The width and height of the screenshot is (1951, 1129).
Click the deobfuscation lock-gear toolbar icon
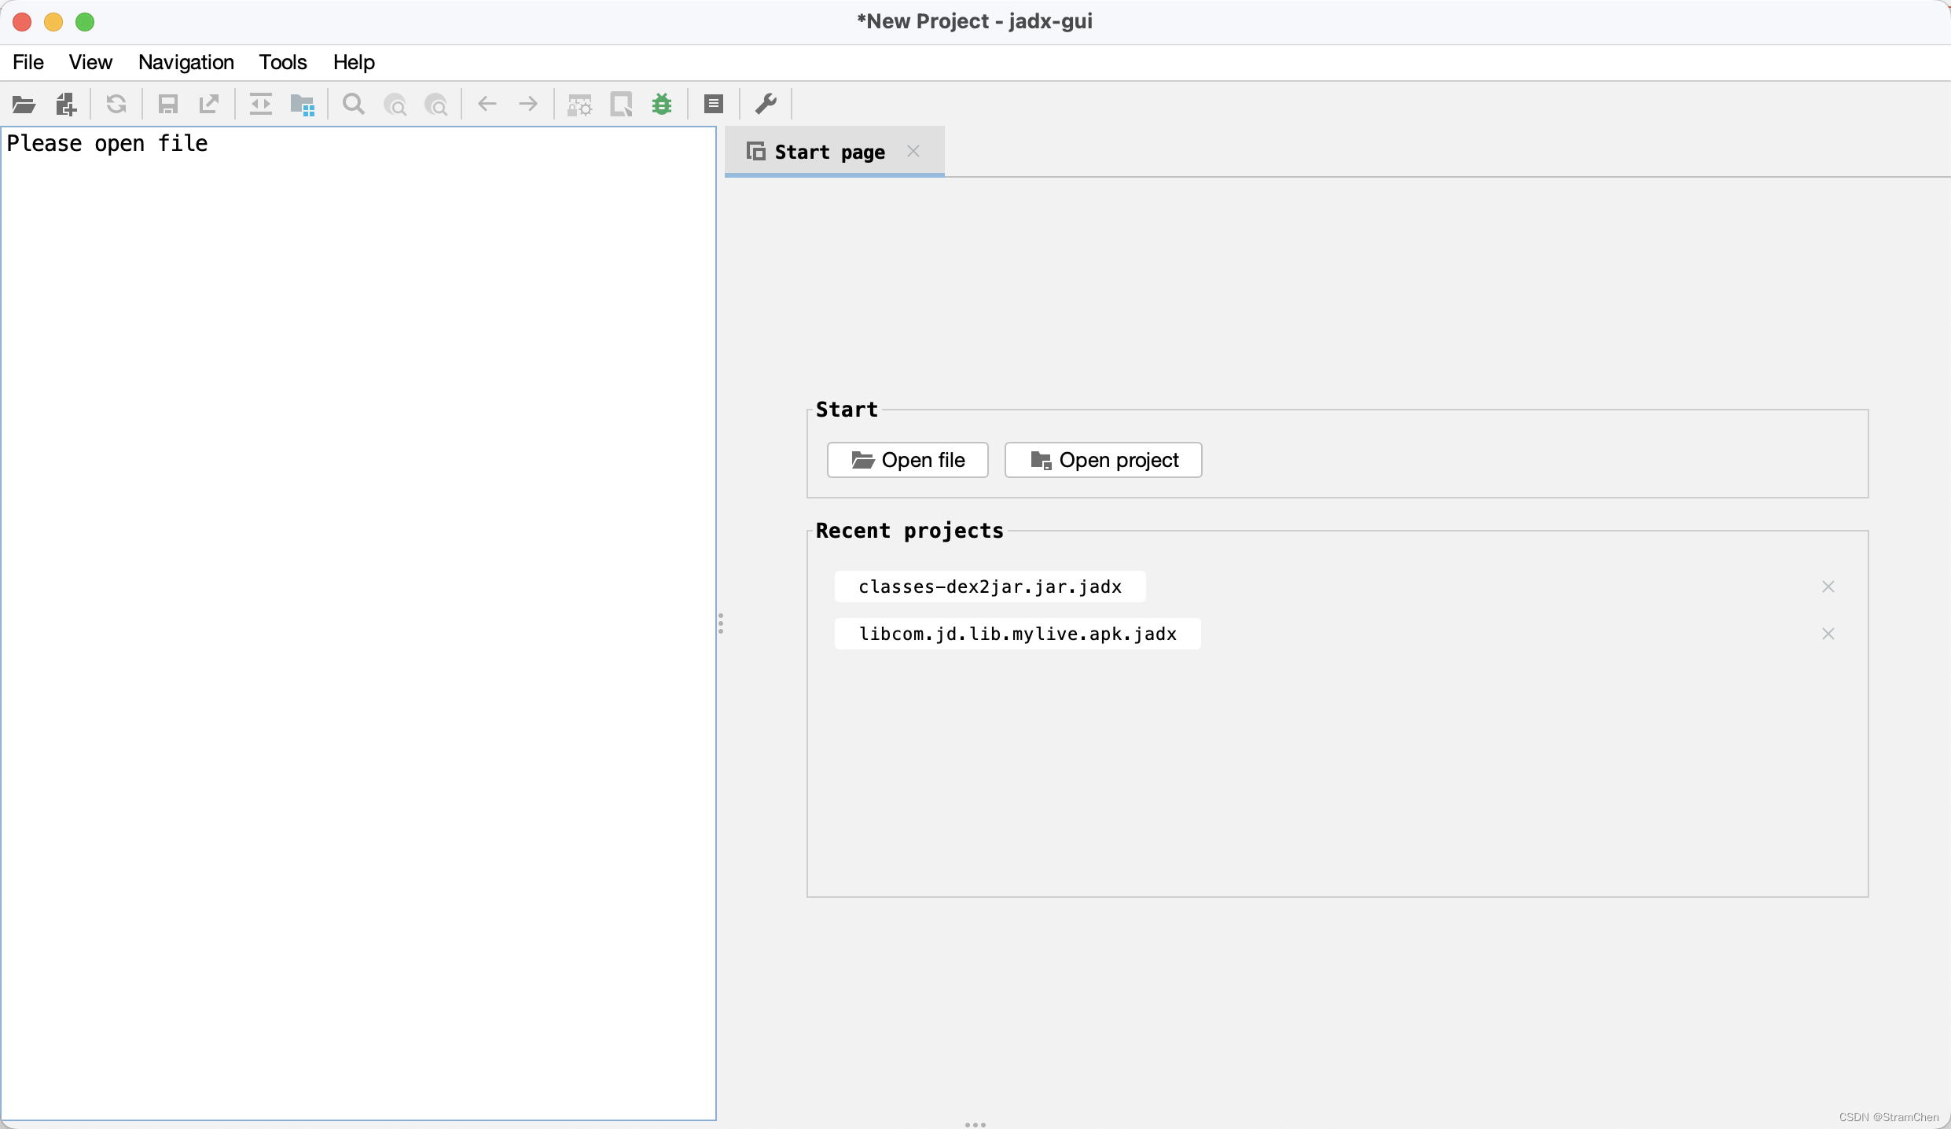point(580,104)
